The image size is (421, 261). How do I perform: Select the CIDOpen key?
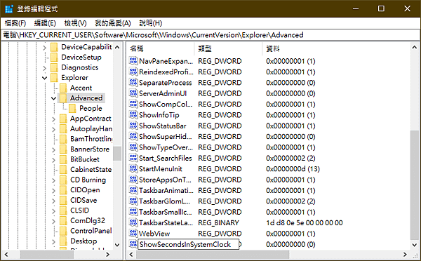85,190
